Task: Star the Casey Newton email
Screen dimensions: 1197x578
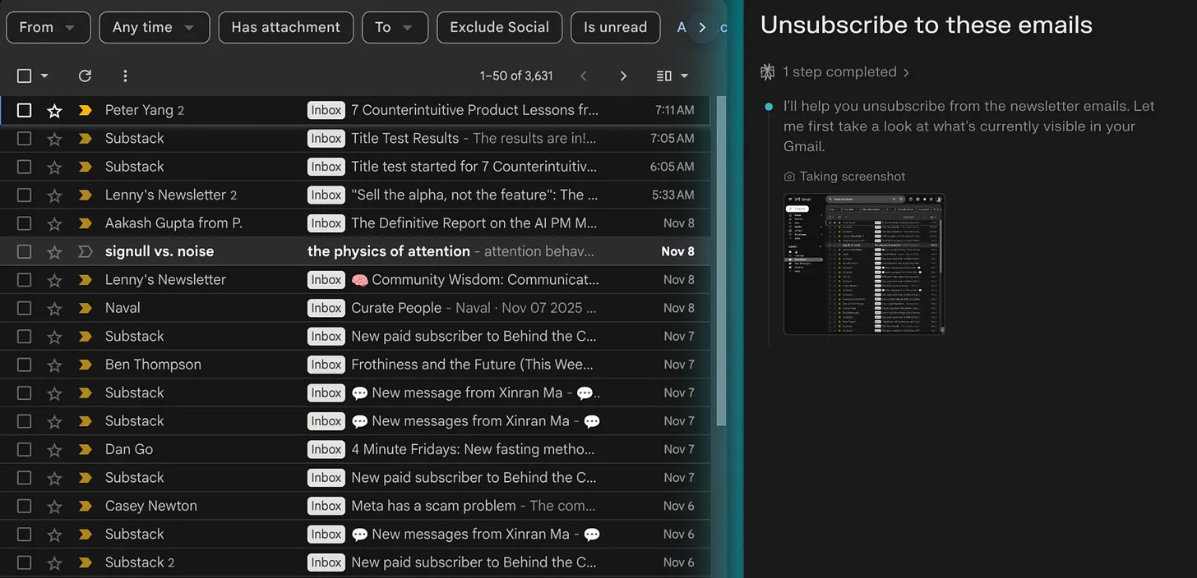Action: click(54, 506)
